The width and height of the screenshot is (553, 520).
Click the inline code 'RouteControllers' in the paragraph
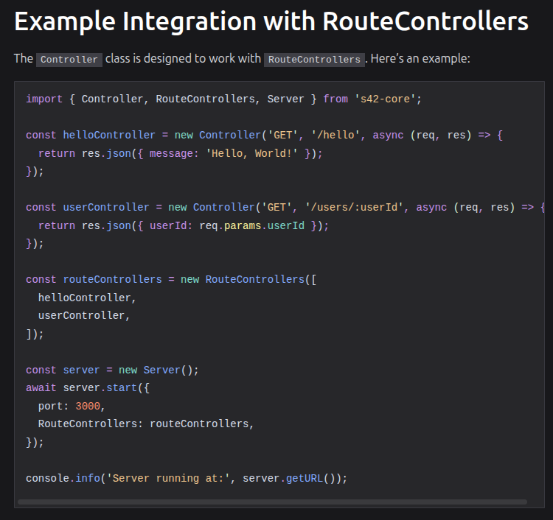(x=314, y=60)
